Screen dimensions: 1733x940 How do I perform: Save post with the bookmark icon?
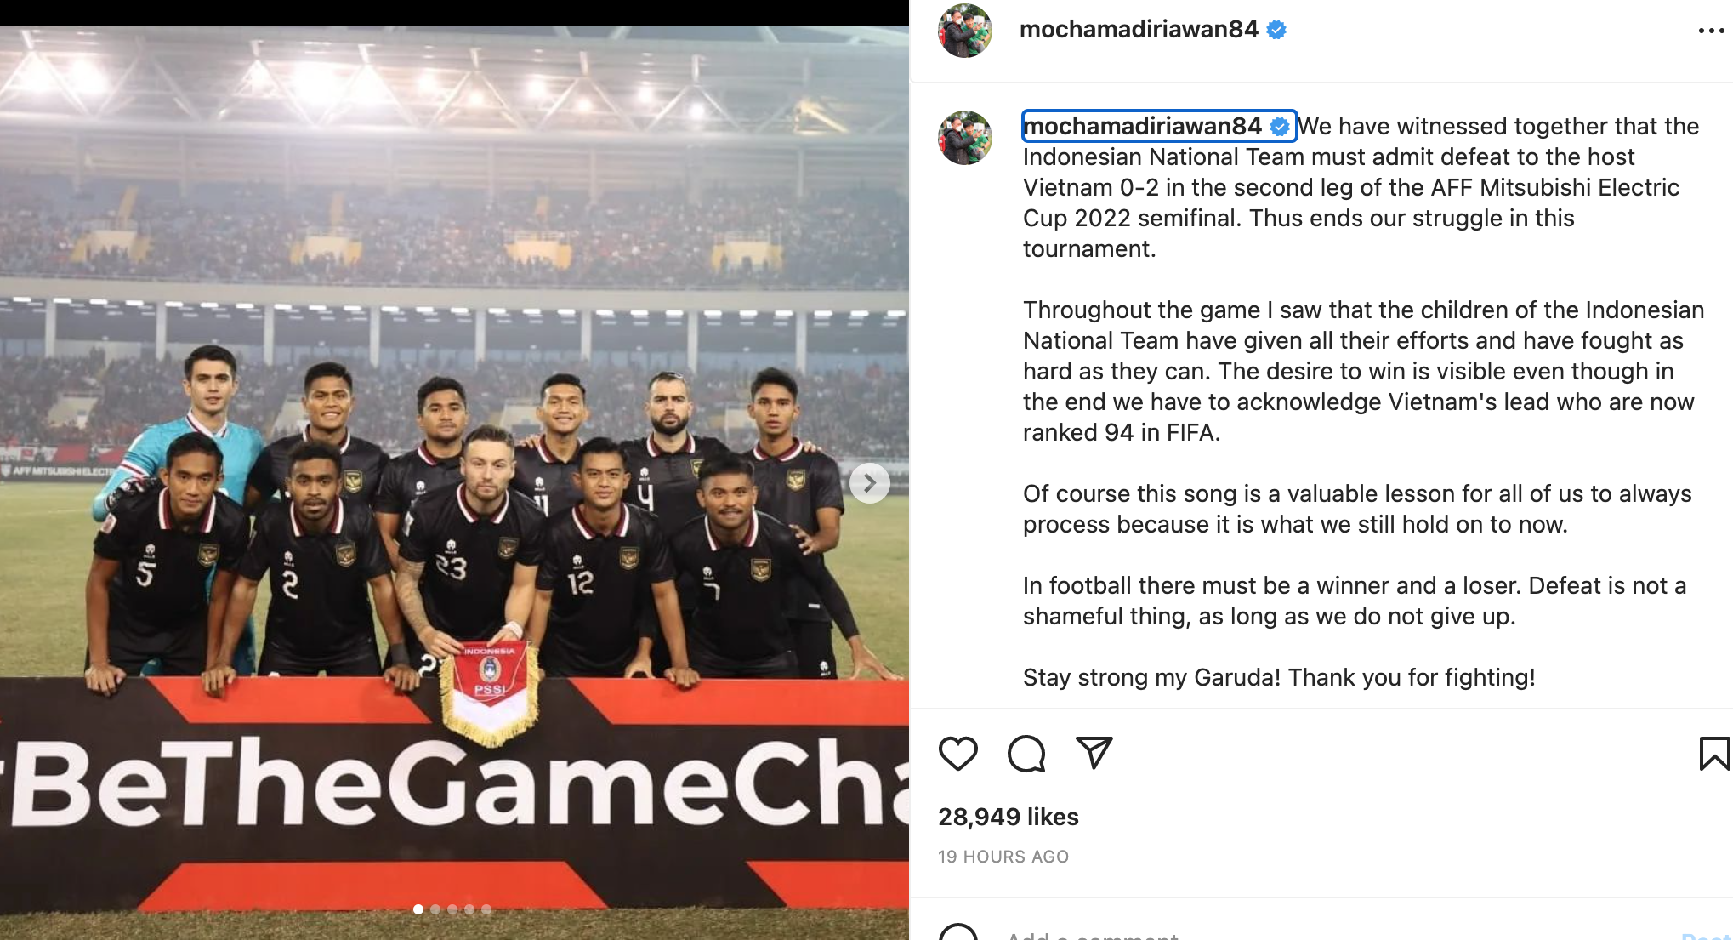(1714, 754)
